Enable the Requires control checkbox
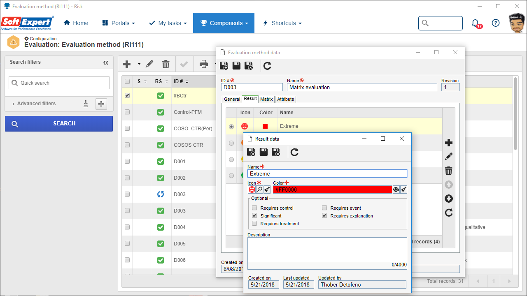The height and width of the screenshot is (296, 527). tap(254, 208)
